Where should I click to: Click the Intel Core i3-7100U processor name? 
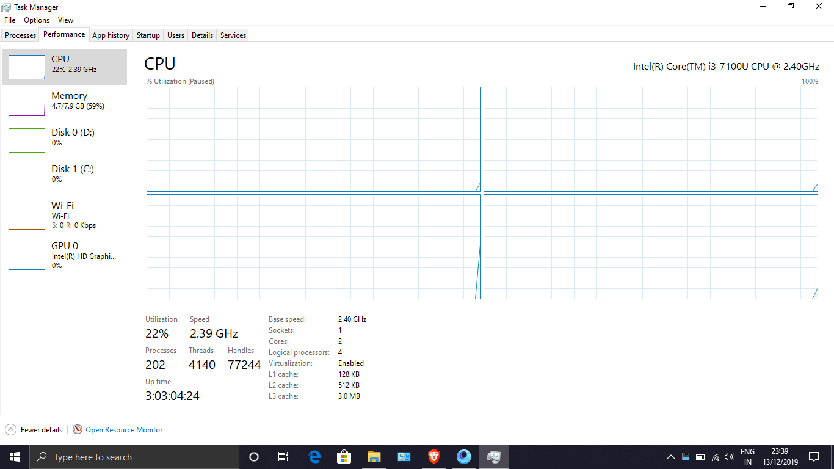[x=726, y=66]
